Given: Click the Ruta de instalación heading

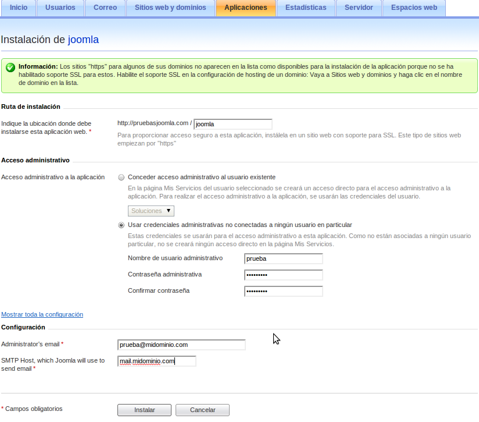Looking at the screenshot, I should click(31, 107).
